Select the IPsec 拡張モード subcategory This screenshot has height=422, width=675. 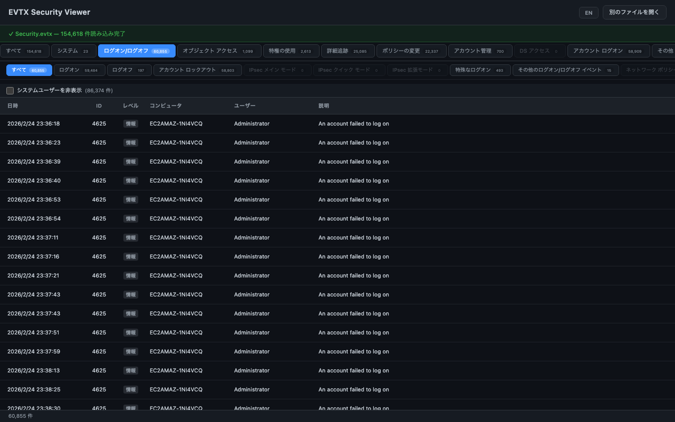click(418, 70)
